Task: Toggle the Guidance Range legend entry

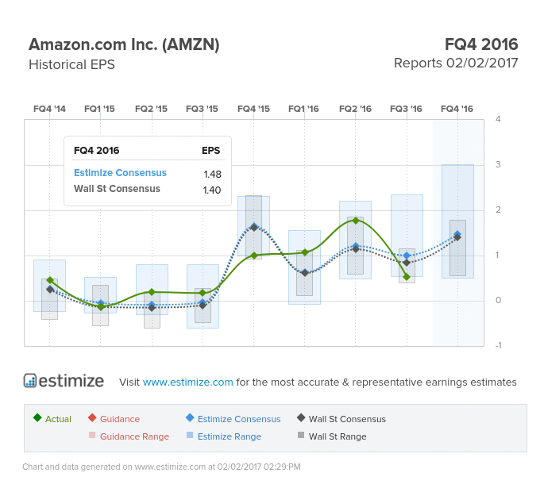Action: [129, 436]
